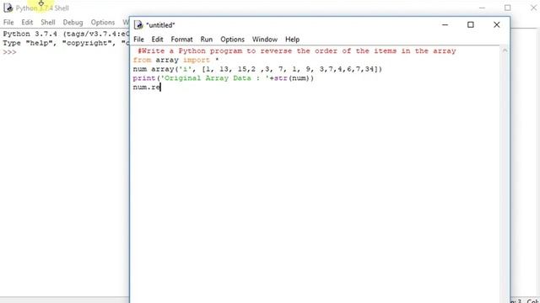Open Options menu in Python Shell window
Image resolution: width=540 pixels, height=303 pixels.
click(x=103, y=23)
